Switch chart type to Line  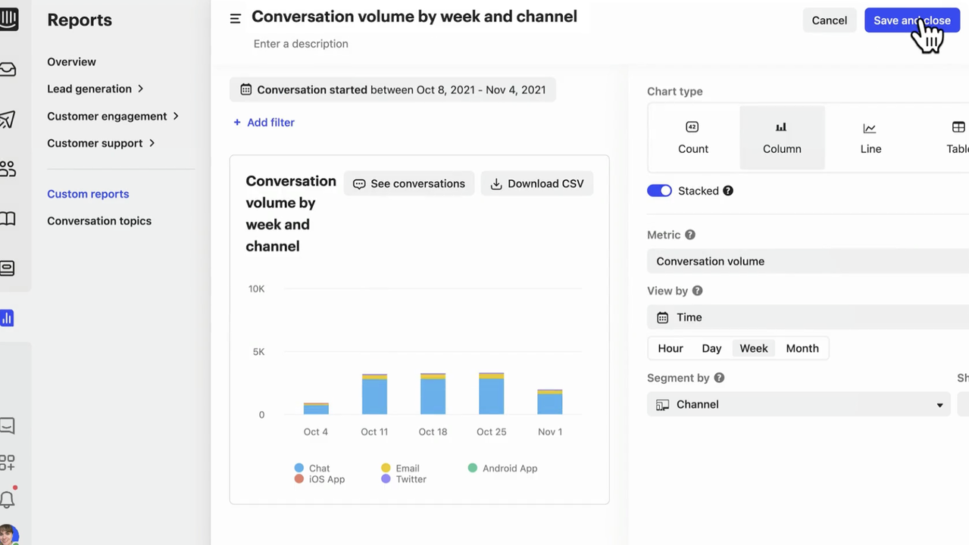coord(870,138)
